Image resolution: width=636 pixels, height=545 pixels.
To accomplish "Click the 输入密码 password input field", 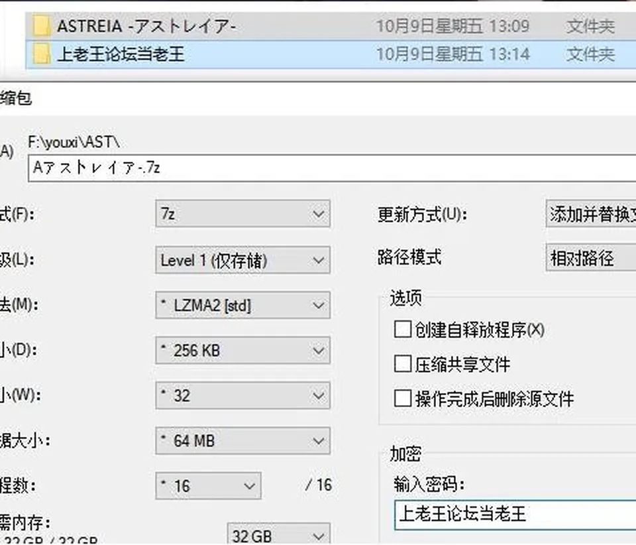I will coord(515,515).
